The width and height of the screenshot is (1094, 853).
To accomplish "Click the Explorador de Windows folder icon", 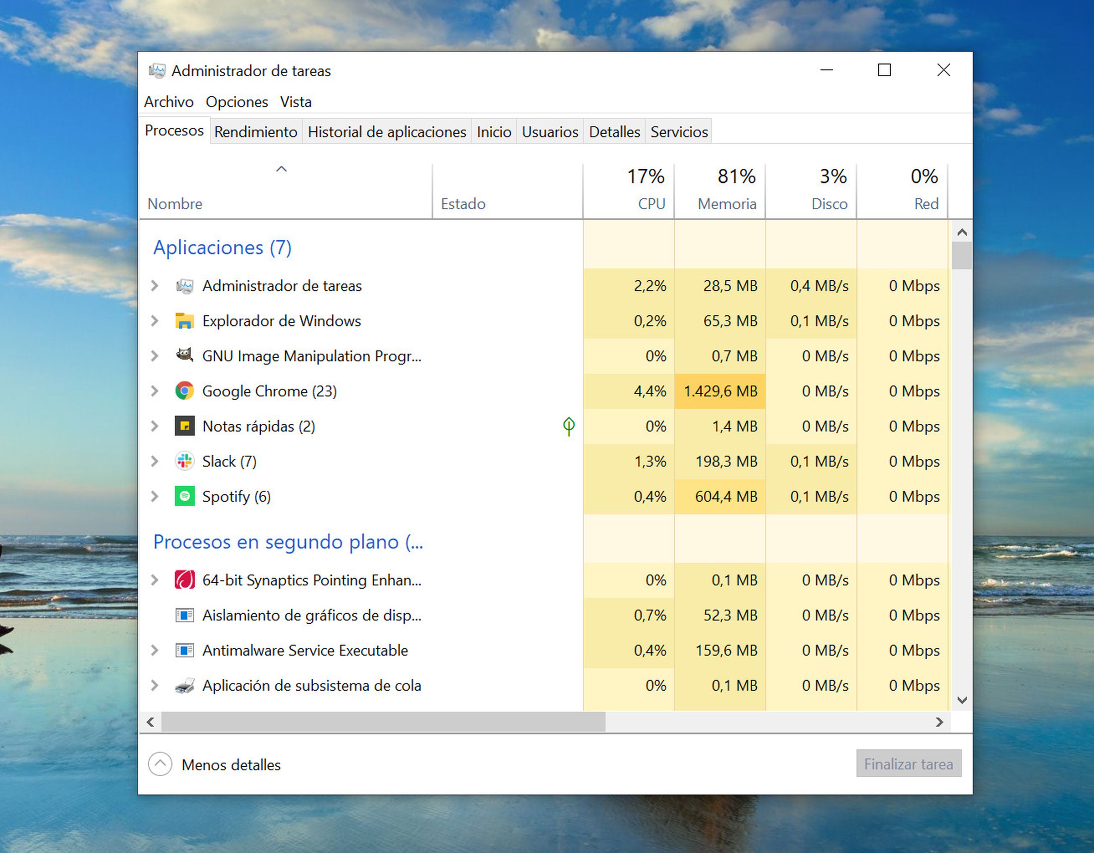I will tap(184, 321).
